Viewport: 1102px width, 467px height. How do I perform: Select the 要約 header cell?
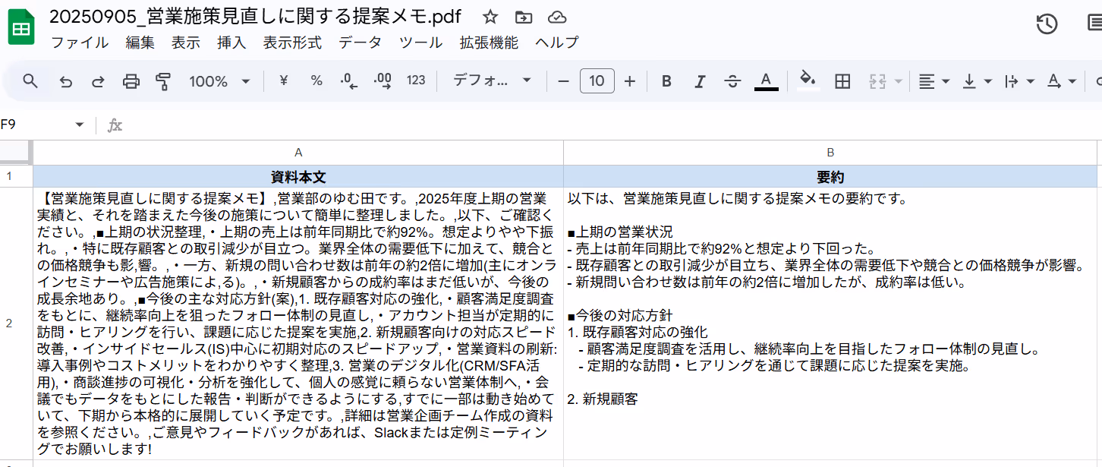(830, 176)
